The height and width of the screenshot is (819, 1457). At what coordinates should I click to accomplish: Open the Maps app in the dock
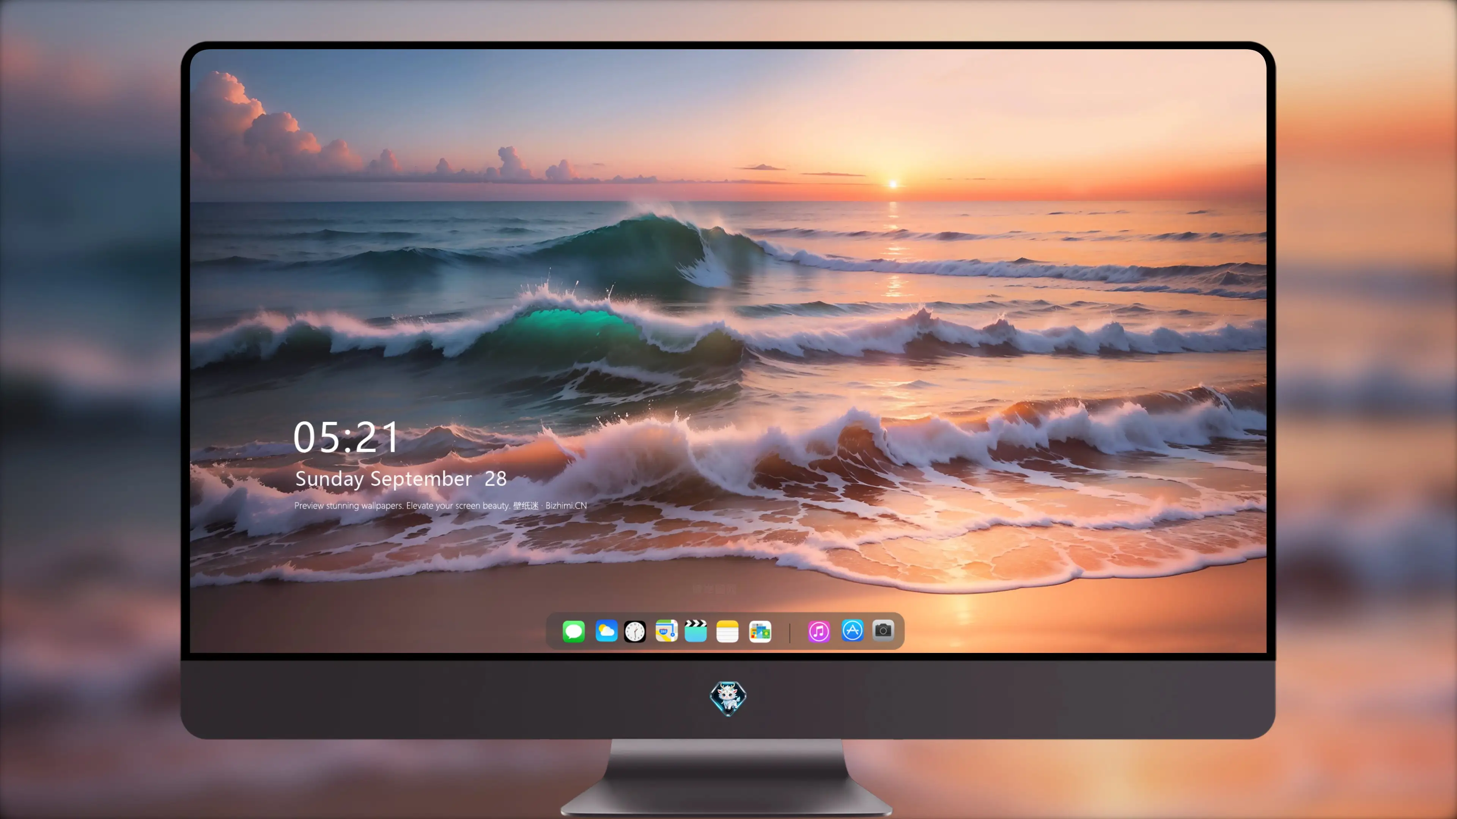pyautogui.click(x=666, y=631)
